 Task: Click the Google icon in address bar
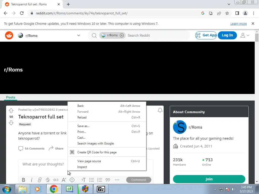click(203, 13)
